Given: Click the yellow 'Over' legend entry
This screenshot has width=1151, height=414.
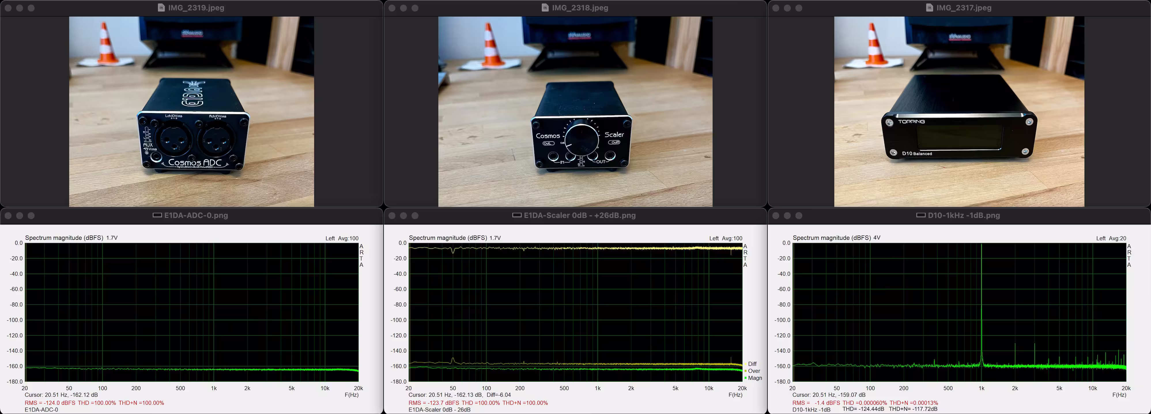Looking at the screenshot, I should (x=752, y=371).
